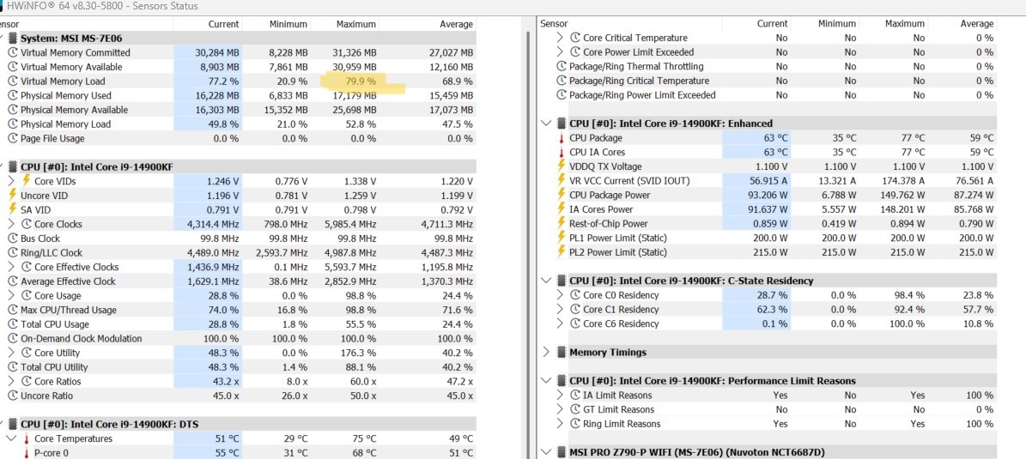Screen dimensions: 1026x459
Task: Click the thermometer icon beside P-core 0
Action: [x=26, y=453]
